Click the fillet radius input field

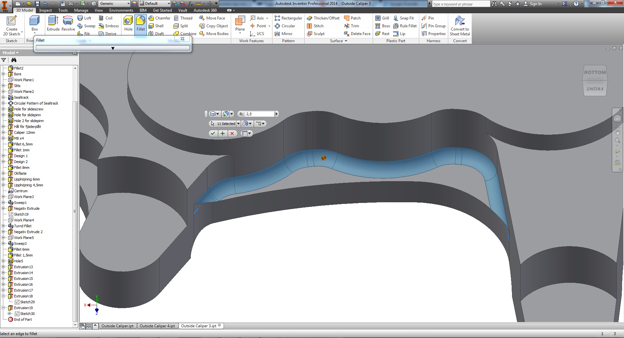[259, 114]
